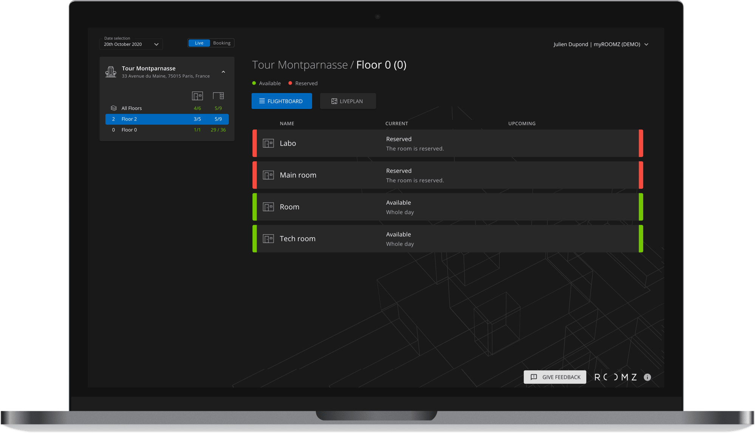The height and width of the screenshot is (433, 755).
Task: Select Floor 2 in floor list
Action: pos(167,119)
